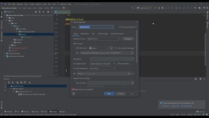Click Add Service plus icon
This screenshot has height=118, width=209.
tap(30, 83)
